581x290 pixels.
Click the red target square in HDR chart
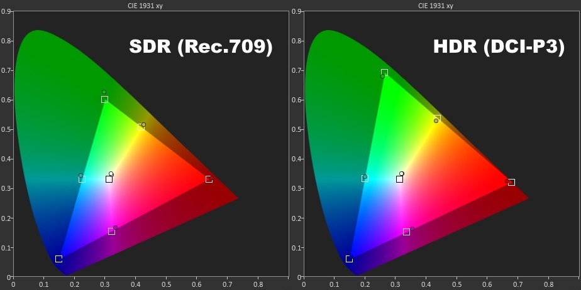511,183
